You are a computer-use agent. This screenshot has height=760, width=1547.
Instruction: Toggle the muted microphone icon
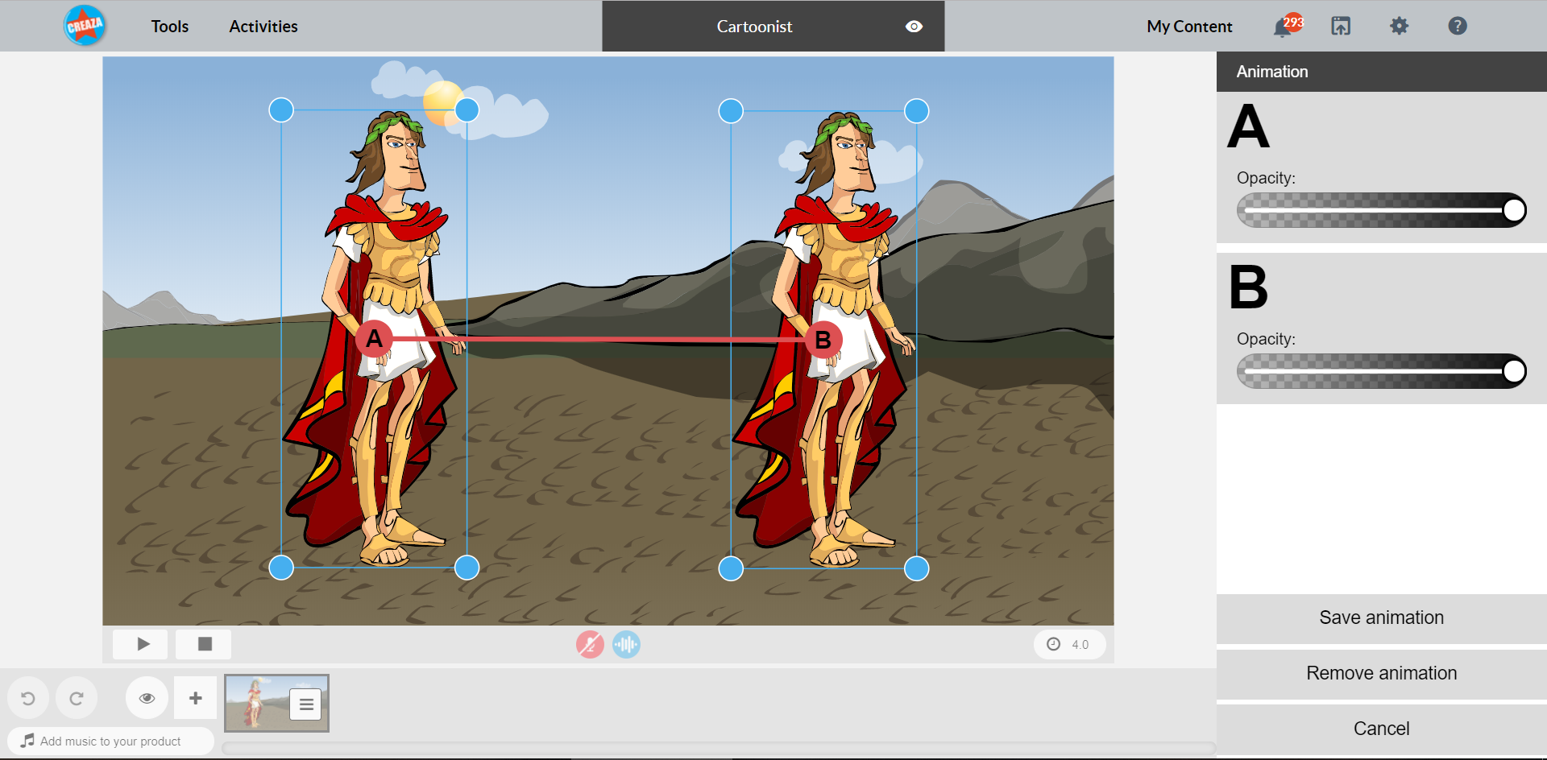click(x=590, y=644)
